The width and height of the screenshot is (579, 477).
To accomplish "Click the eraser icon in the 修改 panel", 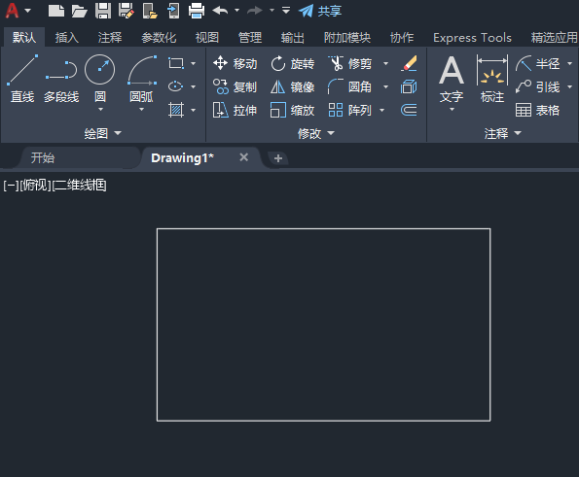I will pyautogui.click(x=409, y=63).
